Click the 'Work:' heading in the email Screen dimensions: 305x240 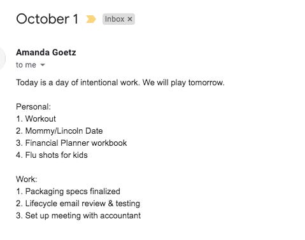[27, 180]
